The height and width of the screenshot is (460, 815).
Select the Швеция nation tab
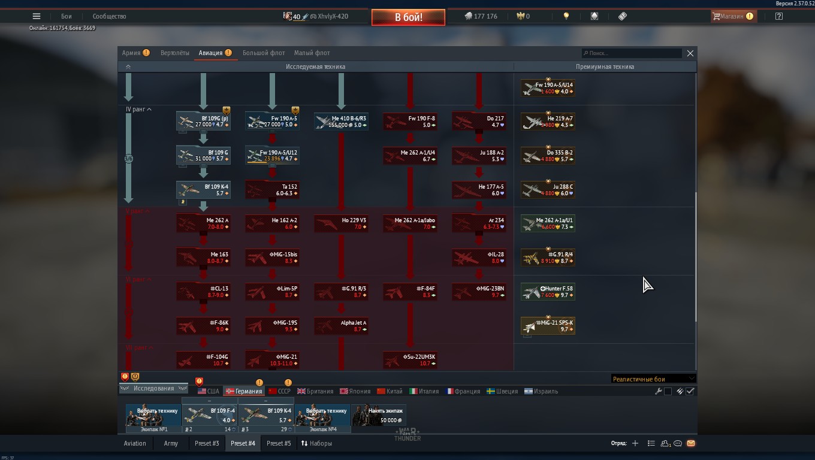coord(502,391)
